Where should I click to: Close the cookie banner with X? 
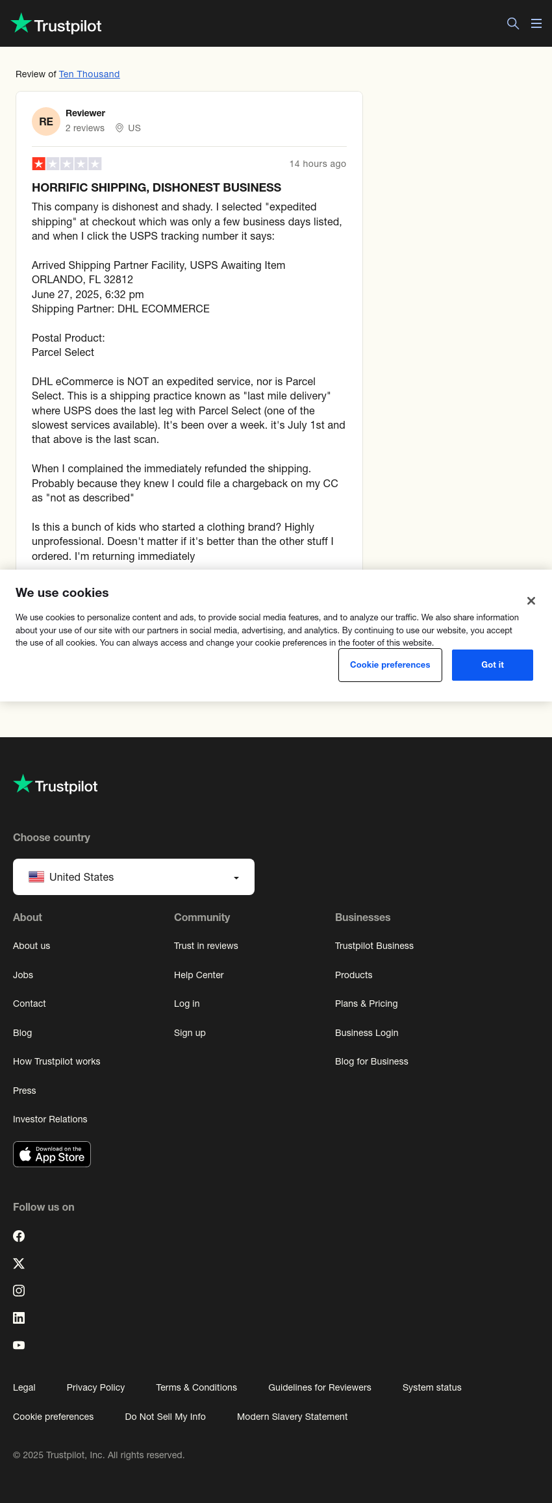531,601
